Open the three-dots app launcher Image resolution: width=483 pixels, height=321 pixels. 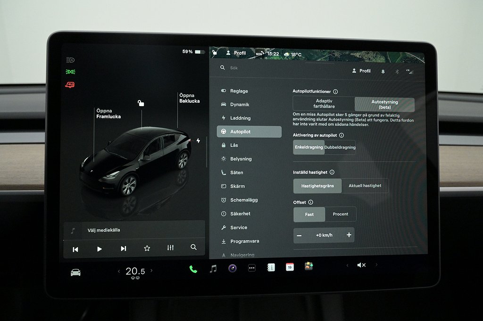click(x=252, y=268)
